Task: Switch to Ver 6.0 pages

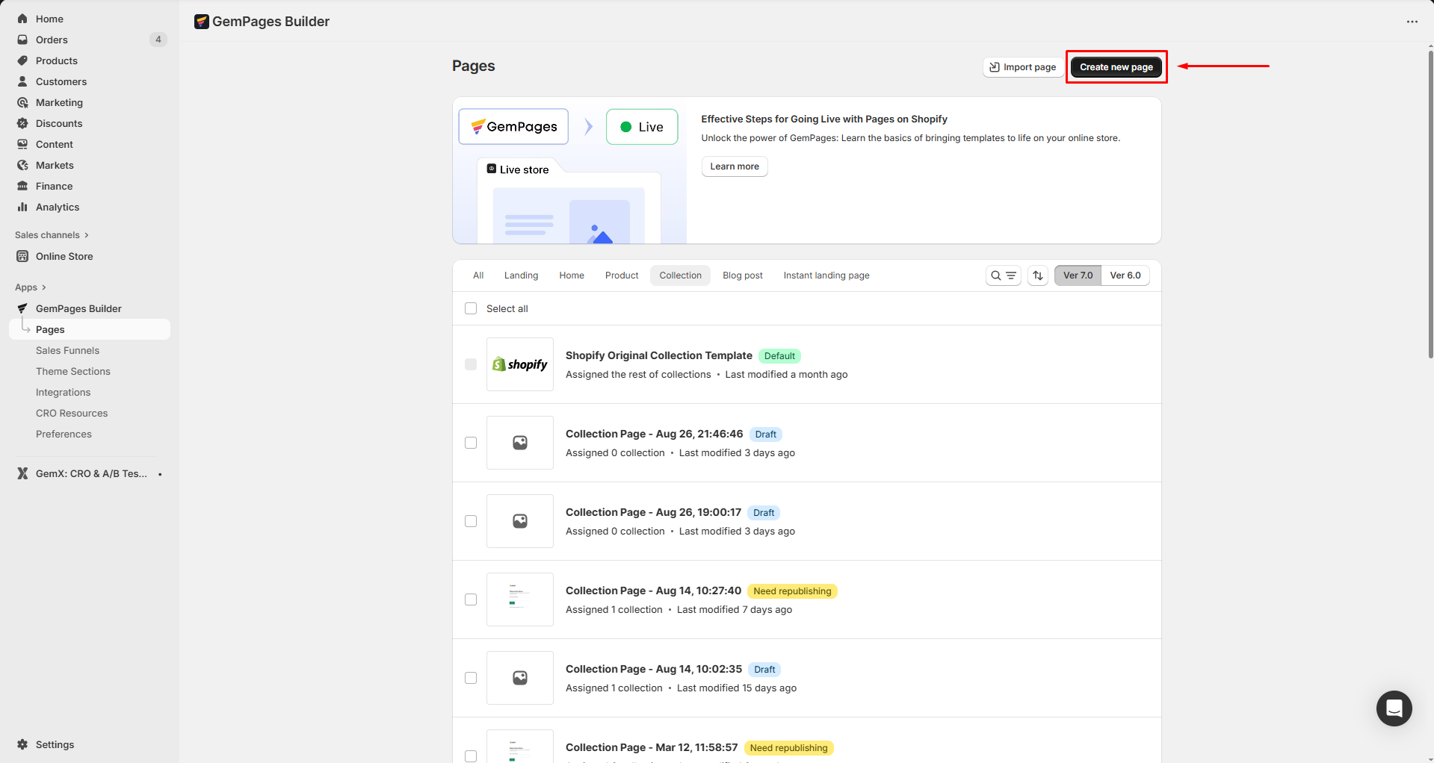Action: [1125, 275]
